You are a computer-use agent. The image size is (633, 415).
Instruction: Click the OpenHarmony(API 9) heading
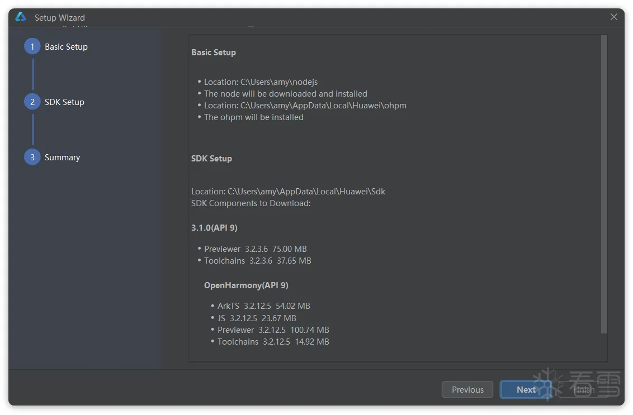(x=246, y=285)
